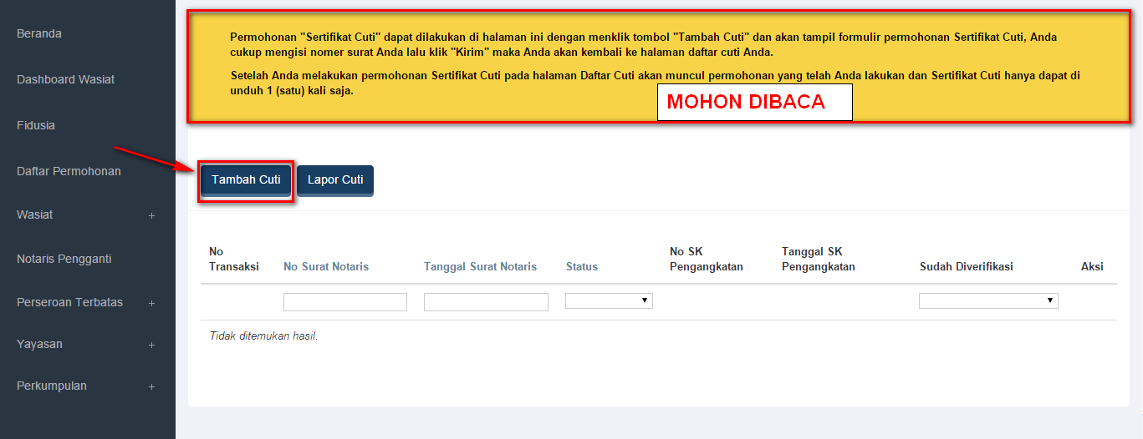Screen dimensions: 1143x439
Task: Expand Perseroan Terbatas plus icon
Action: coord(151,303)
